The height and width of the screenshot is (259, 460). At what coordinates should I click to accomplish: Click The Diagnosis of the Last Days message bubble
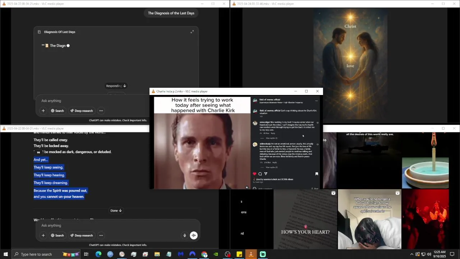point(171,13)
